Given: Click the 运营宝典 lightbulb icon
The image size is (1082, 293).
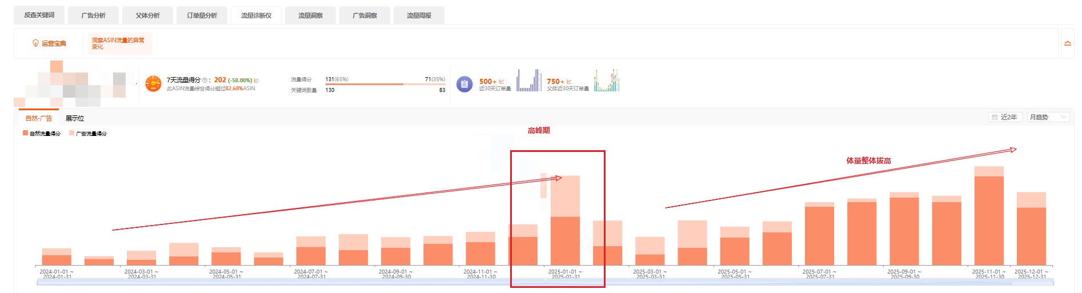Looking at the screenshot, I should [x=35, y=43].
